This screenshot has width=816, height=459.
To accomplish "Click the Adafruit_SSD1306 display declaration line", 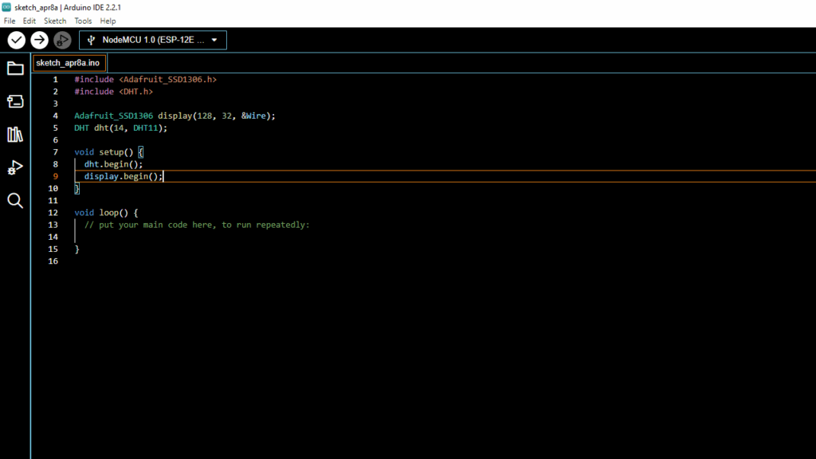I will tap(175, 116).
